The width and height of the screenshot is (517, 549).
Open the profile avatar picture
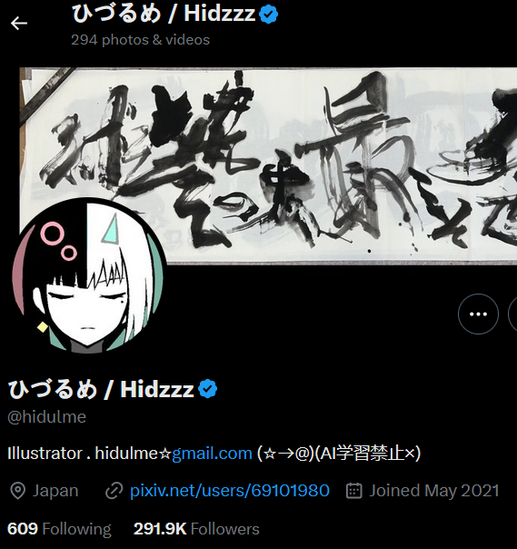click(x=88, y=275)
